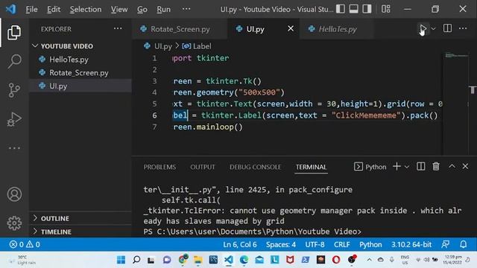This screenshot has width=477, height=268.
Task: Select the TERMINAL panel tab
Action: tap(312, 167)
